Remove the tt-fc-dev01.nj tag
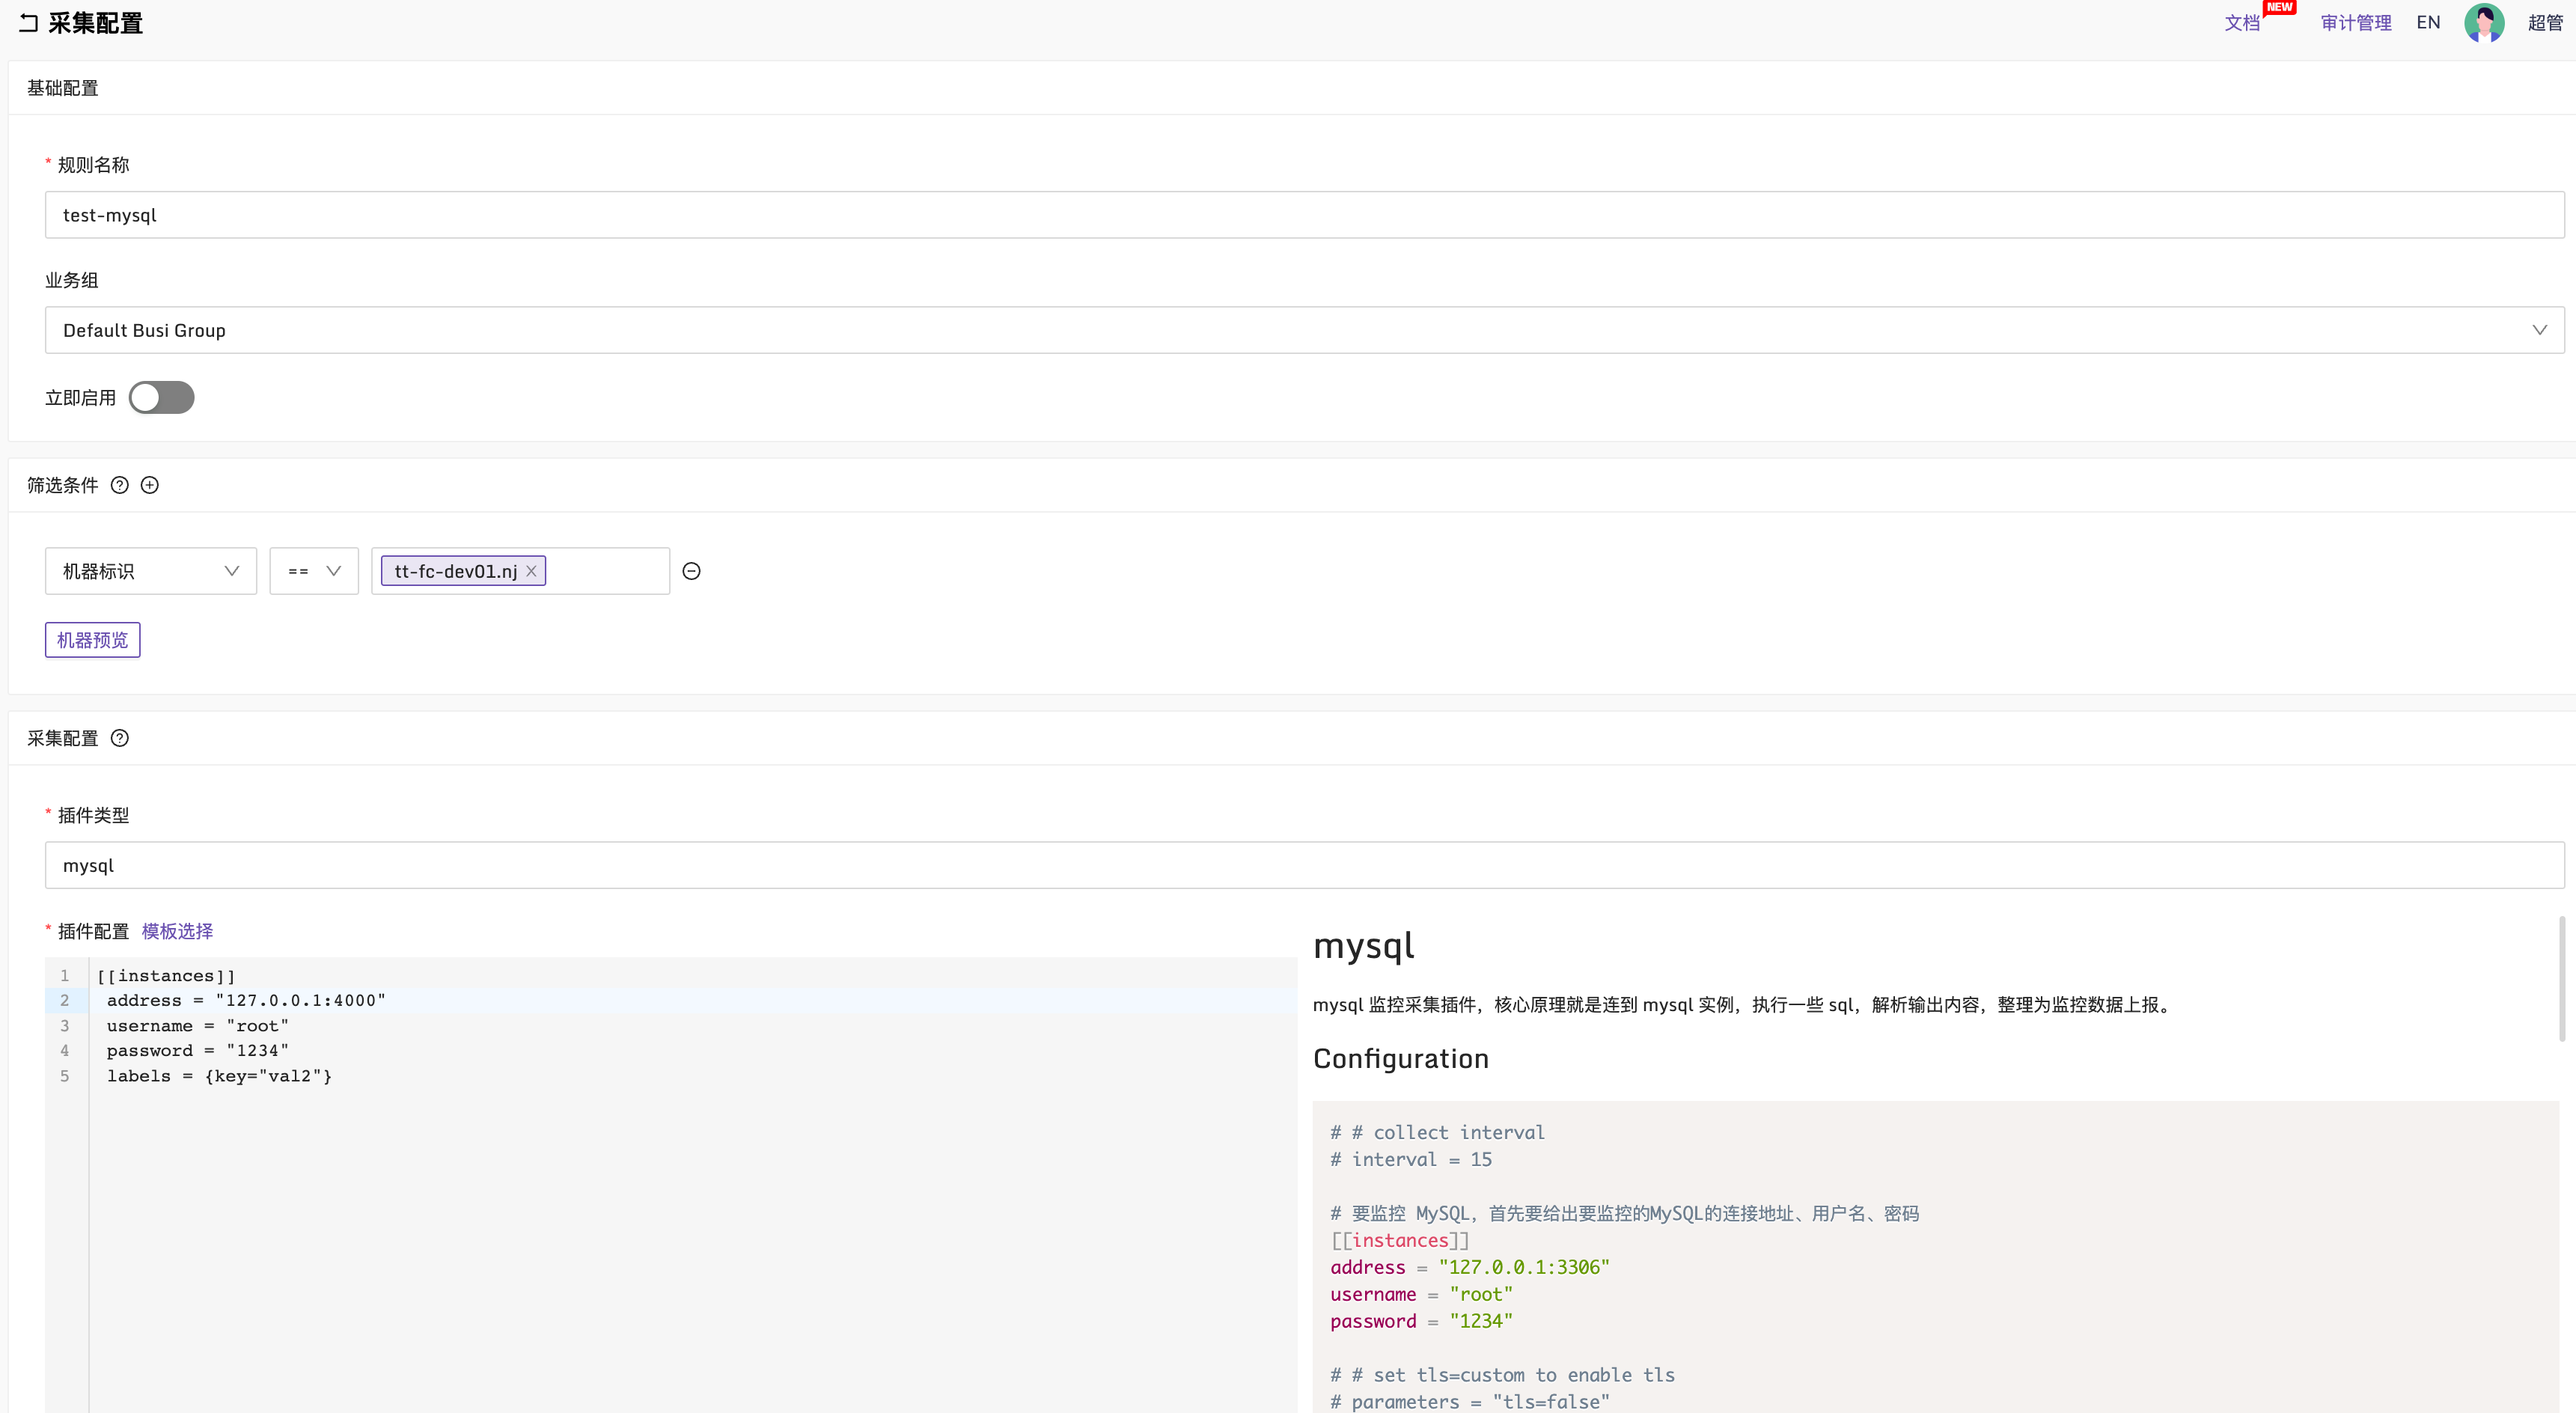The height and width of the screenshot is (1413, 2576). pyautogui.click(x=532, y=571)
